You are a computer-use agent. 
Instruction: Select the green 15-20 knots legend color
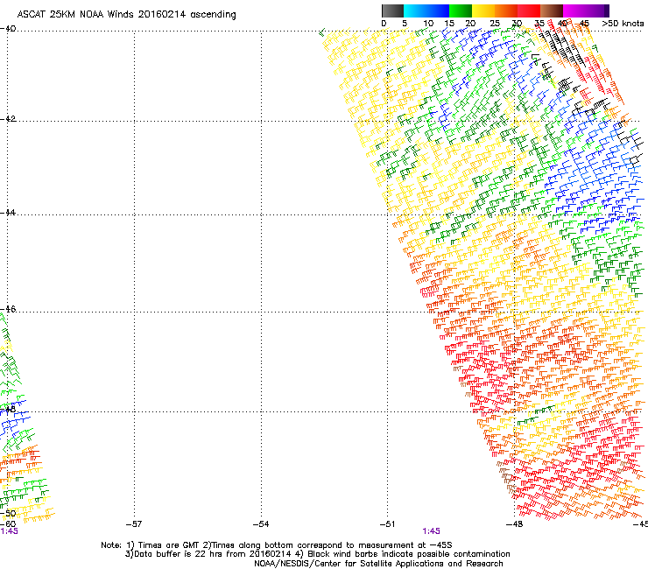coord(461,11)
